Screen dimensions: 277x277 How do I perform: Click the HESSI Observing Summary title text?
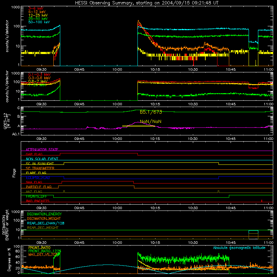[147, 3]
